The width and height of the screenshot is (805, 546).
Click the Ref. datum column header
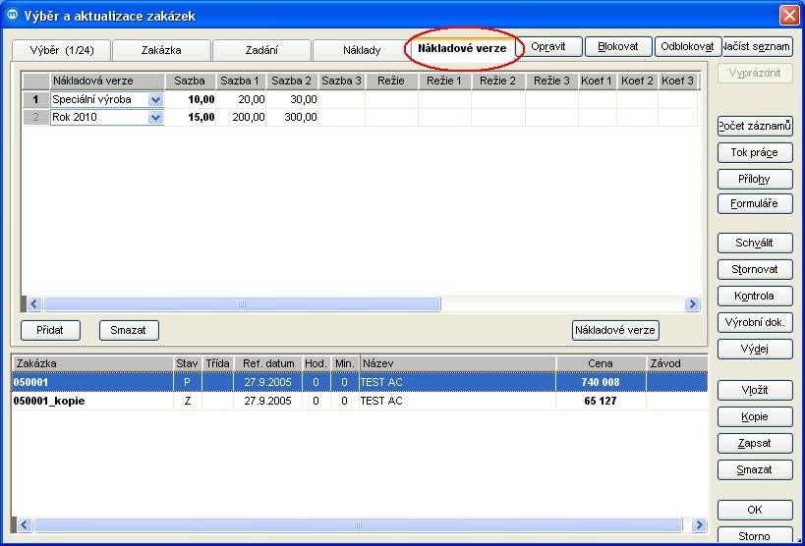point(268,363)
